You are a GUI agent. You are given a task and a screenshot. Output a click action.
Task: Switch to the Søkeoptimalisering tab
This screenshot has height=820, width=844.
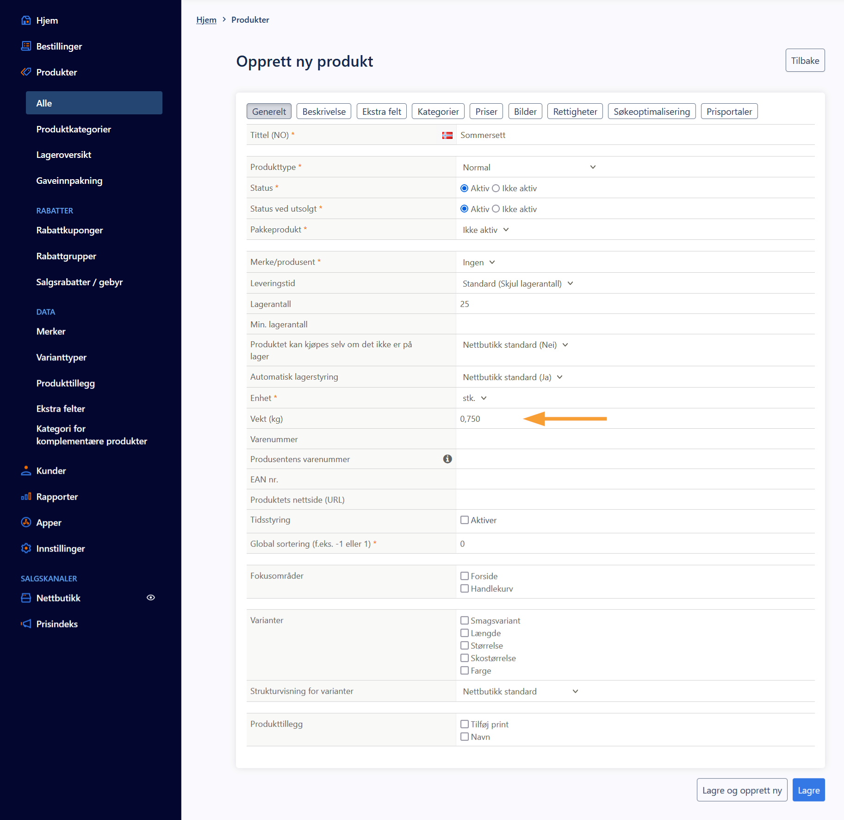[652, 112]
